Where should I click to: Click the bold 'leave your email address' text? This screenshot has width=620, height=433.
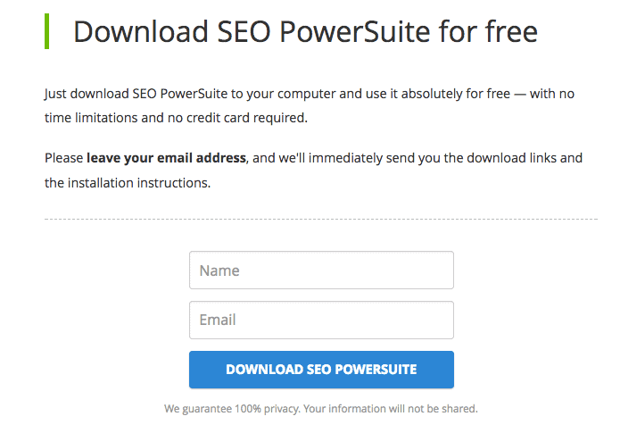coord(166,158)
